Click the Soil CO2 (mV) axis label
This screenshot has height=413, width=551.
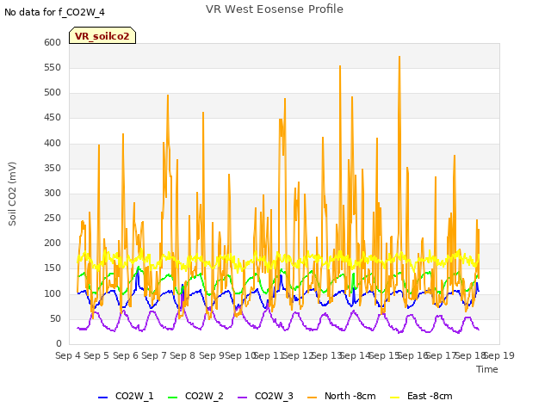point(12,194)
